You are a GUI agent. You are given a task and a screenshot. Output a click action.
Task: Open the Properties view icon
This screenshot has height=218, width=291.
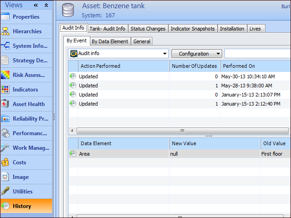click(5, 17)
